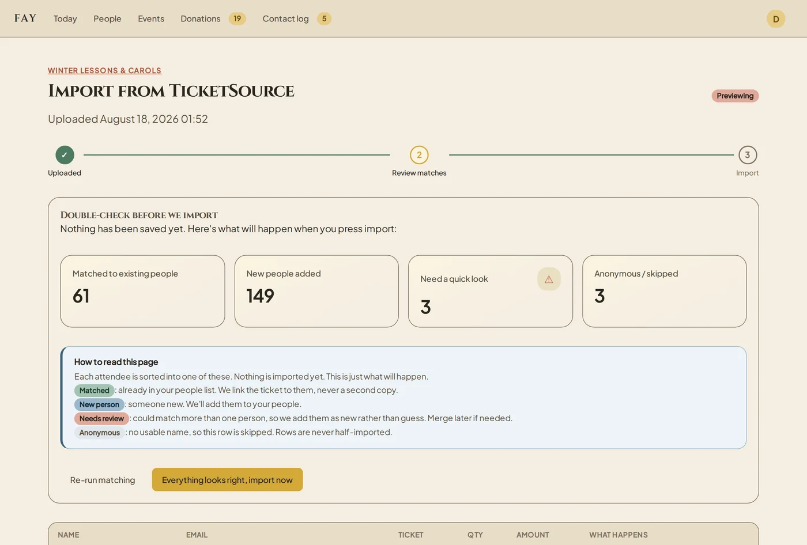This screenshot has width=807, height=545.
Task: Click the Needs review tag
Action: click(101, 418)
